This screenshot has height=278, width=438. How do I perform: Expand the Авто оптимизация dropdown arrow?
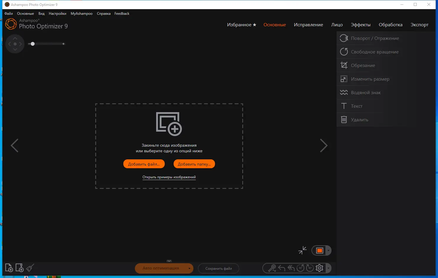tap(189, 268)
